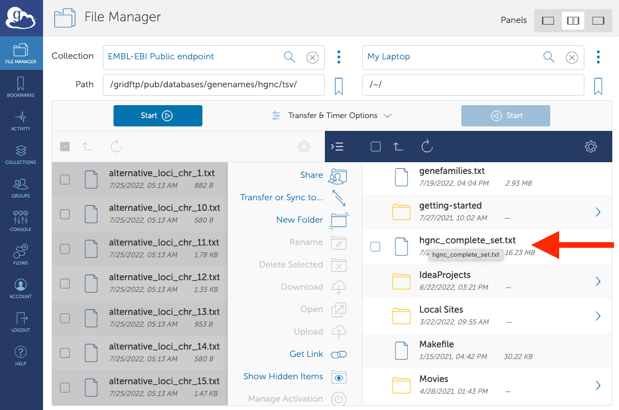Go up one folder in right panel
Image resolution: width=619 pixels, height=410 pixels.
[398, 147]
